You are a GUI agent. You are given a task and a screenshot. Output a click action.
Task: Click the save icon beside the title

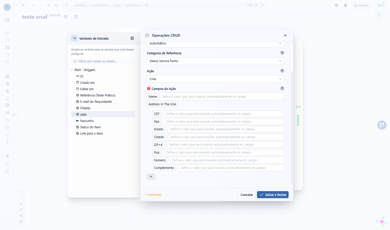[x=76, y=17]
